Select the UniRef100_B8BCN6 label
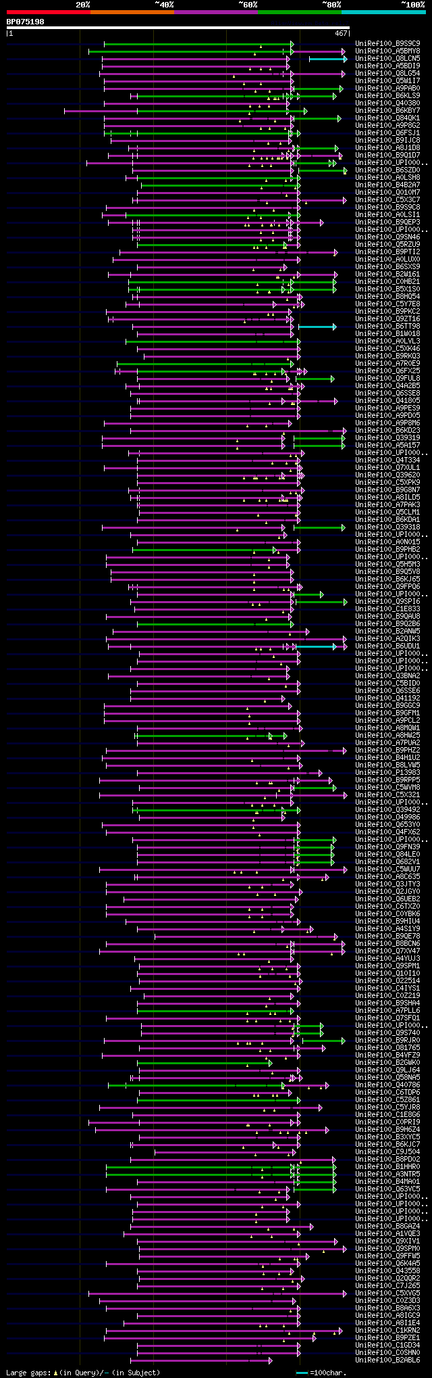Screen dimensions: 432x1378 (387, 943)
